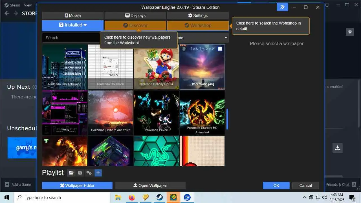Image resolution: width=361 pixels, height=203 pixels.
Task: Select the Nintendo Holidays 2024 wallpaper
Action: (156, 67)
